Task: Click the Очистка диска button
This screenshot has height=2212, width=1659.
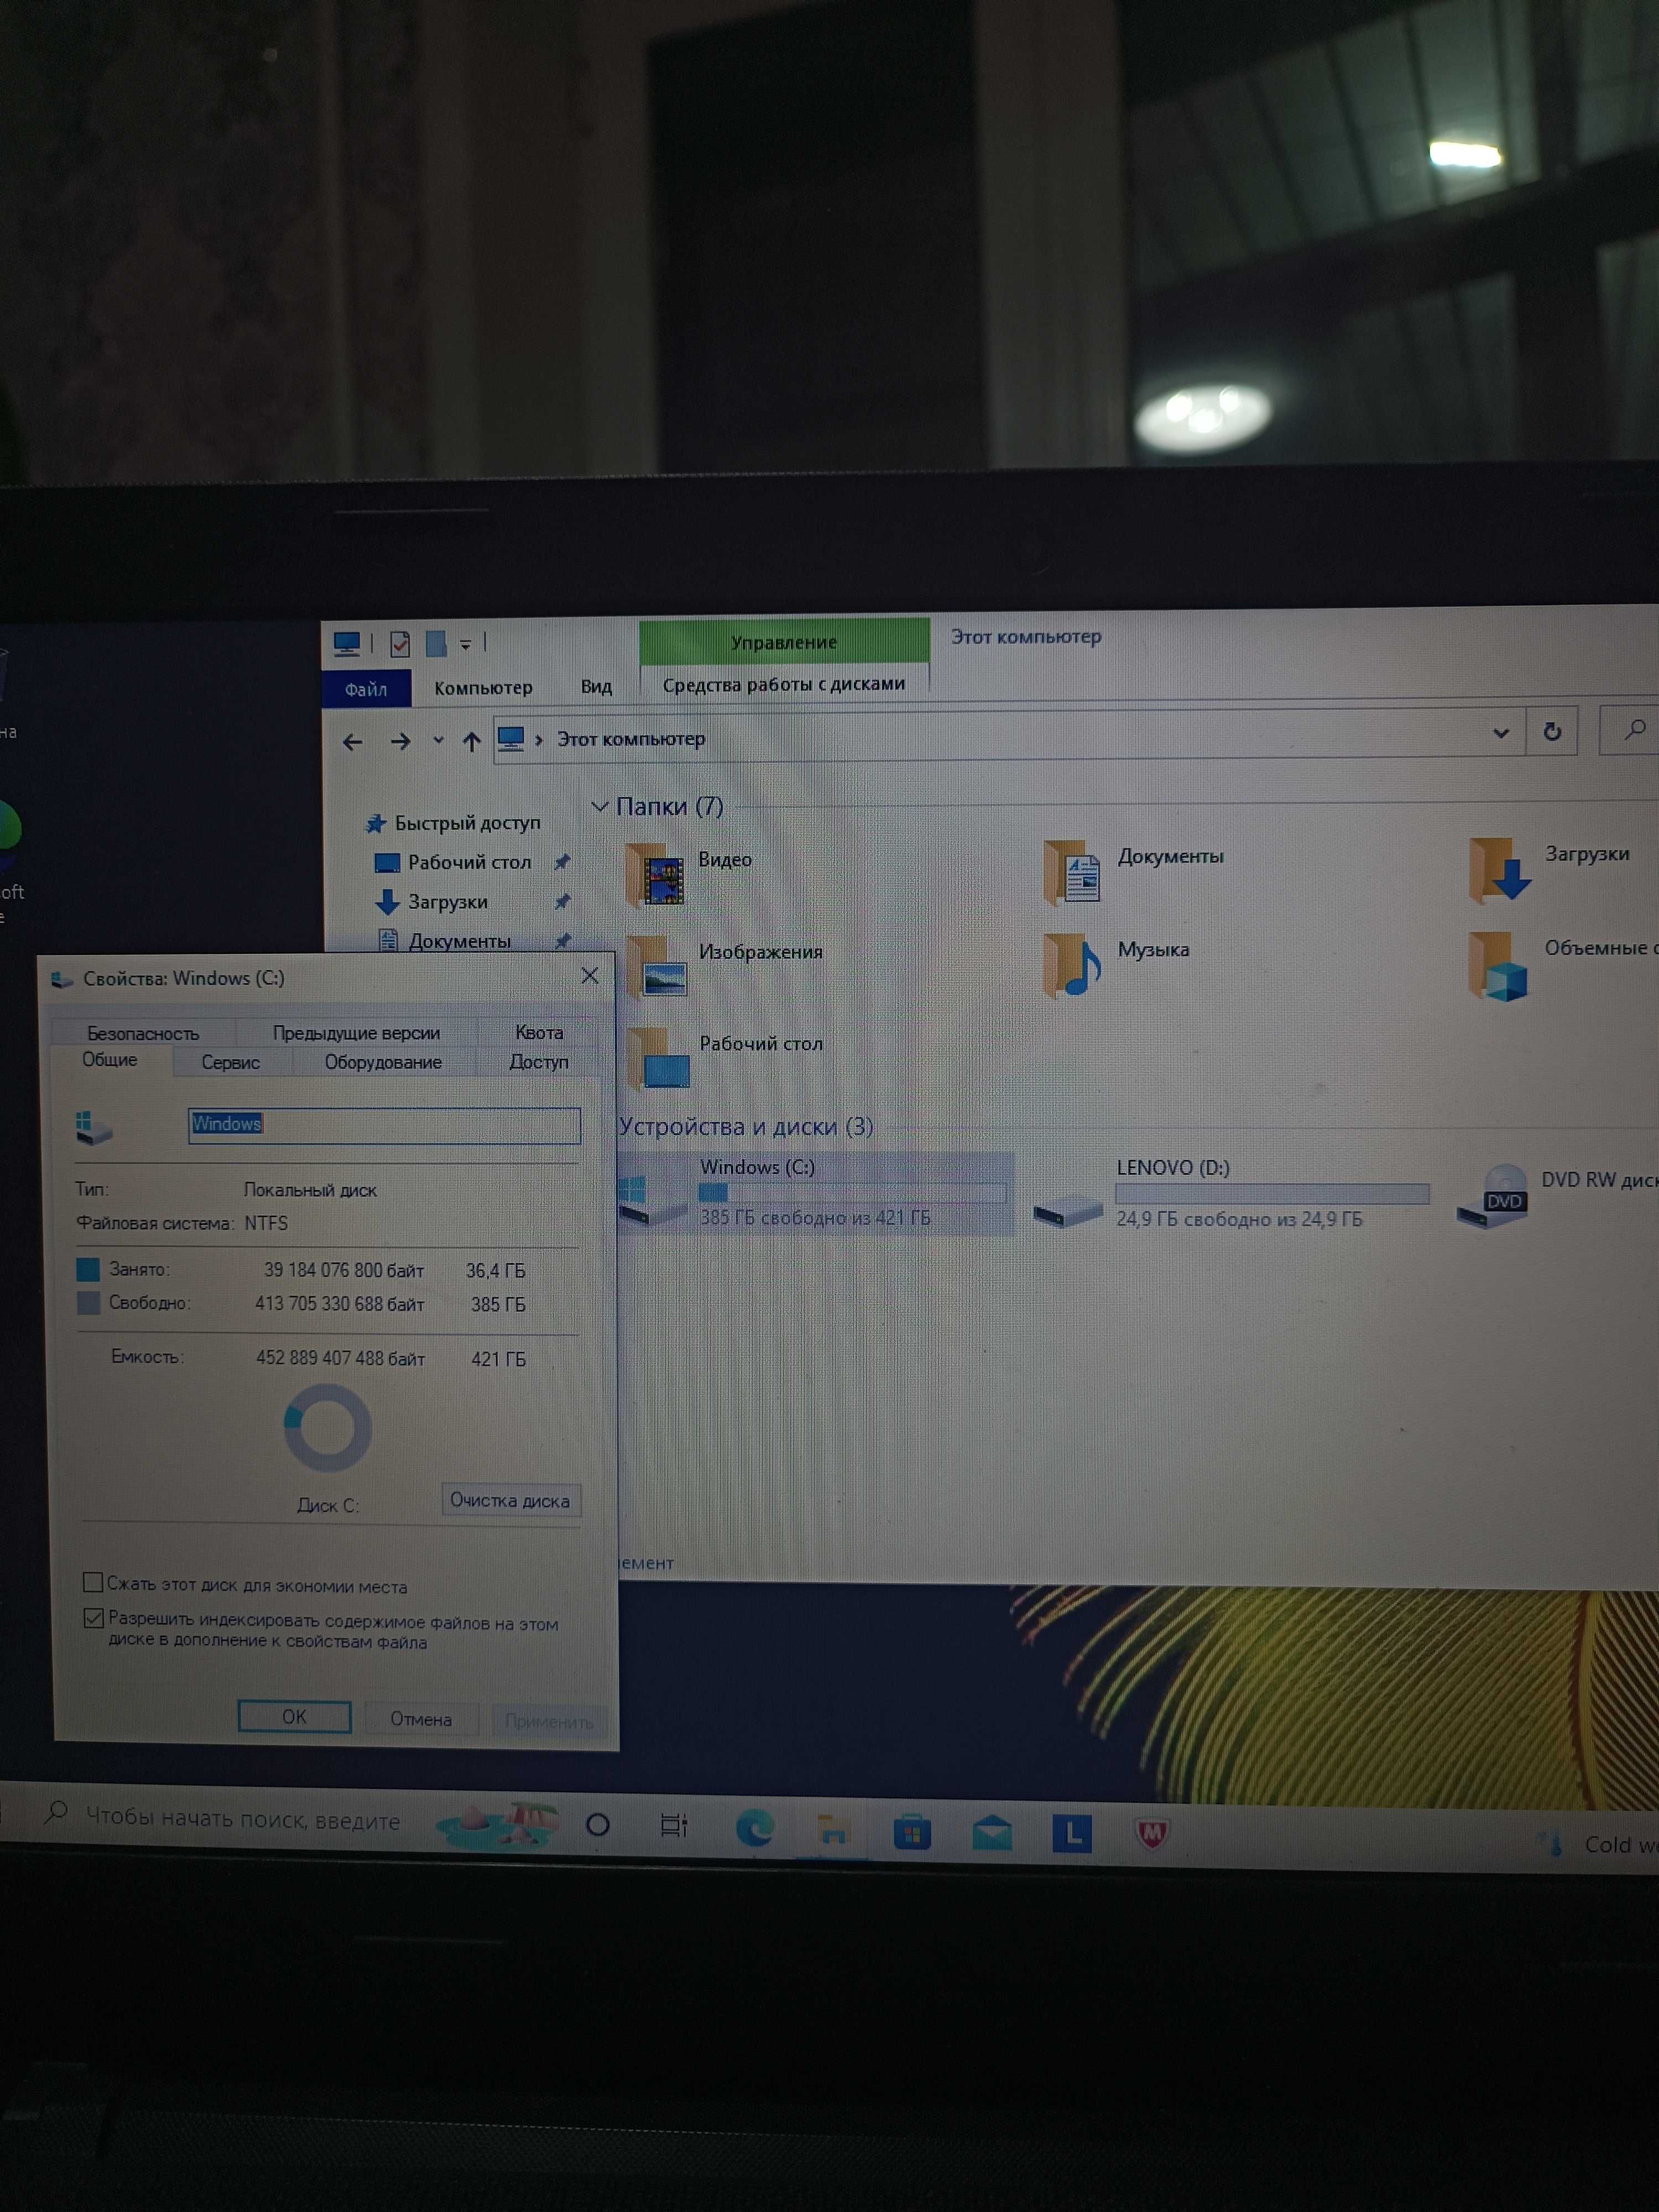Action: pyautogui.click(x=510, y=1500)
